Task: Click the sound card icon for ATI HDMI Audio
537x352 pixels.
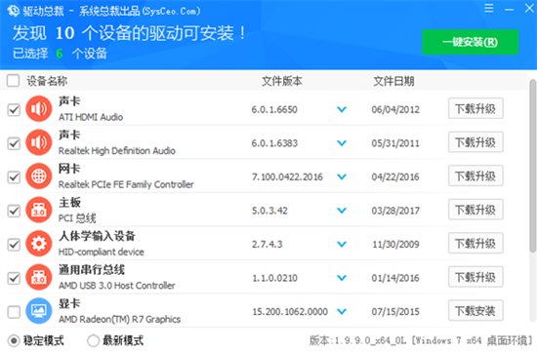Action: (x=39, y=109)
